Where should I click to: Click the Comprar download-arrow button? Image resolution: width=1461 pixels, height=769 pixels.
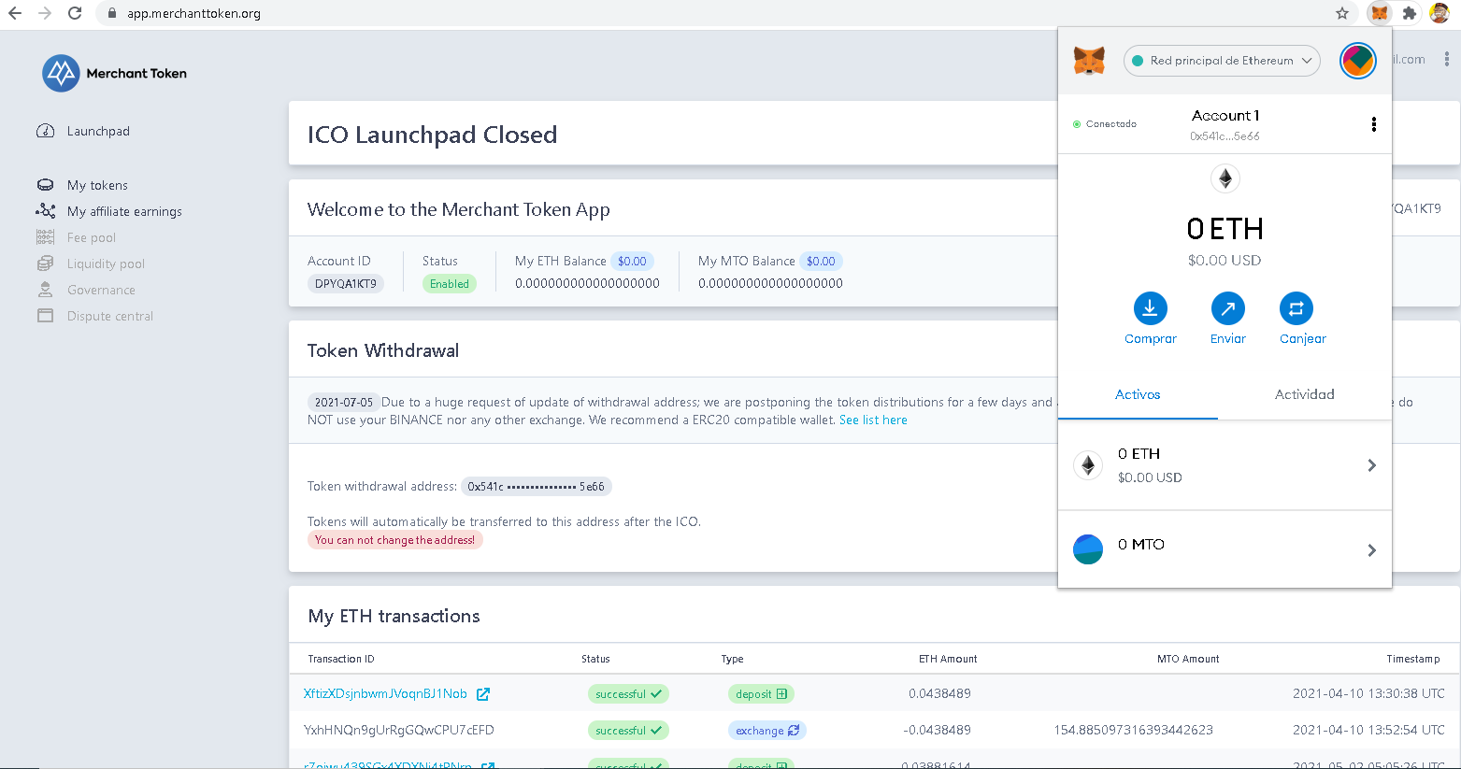[x=1150, y=307]
